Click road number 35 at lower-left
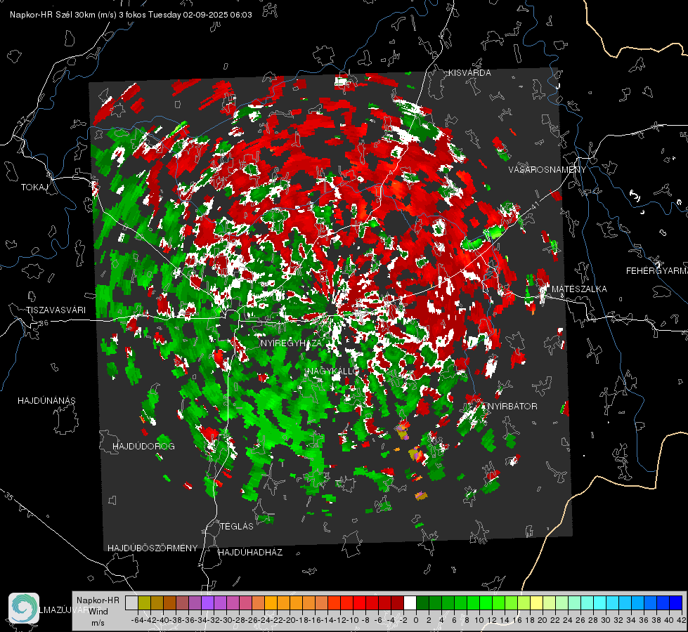Screen dimensions: 688x632 click(x=9, y=496)
